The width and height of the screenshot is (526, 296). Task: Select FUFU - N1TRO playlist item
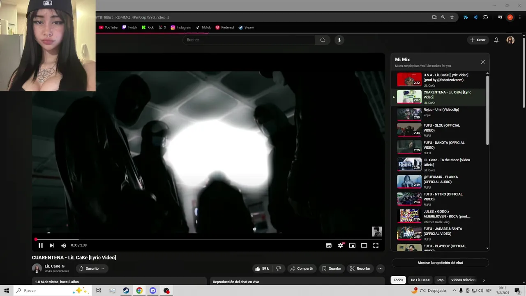pos(439,199)
